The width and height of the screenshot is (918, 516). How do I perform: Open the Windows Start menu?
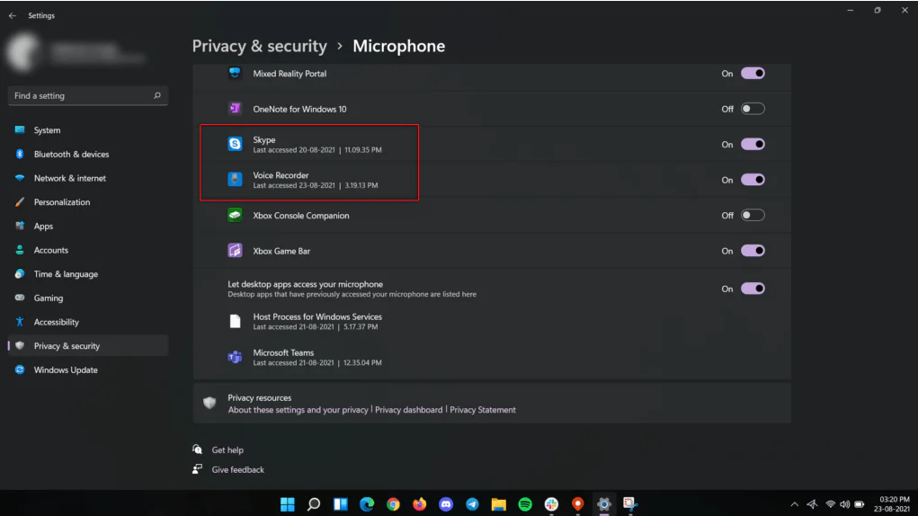[288, 504]
